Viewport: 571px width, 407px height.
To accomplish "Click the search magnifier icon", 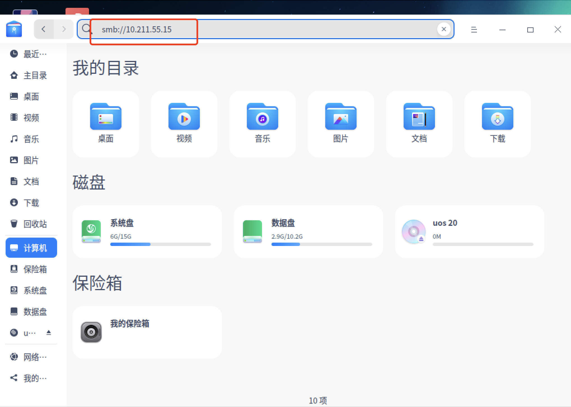I will 87,29.
